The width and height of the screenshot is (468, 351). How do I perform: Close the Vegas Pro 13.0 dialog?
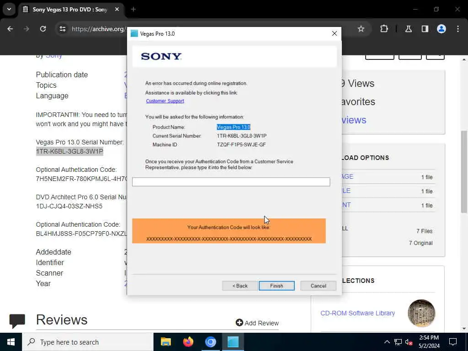(x=334, y=33)
